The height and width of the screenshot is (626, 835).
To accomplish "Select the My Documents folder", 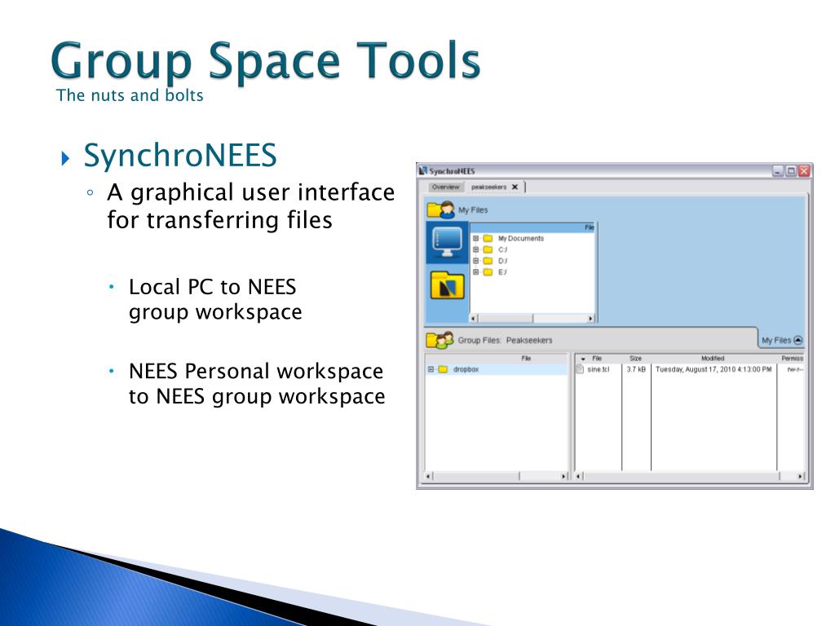I will 521,239.
